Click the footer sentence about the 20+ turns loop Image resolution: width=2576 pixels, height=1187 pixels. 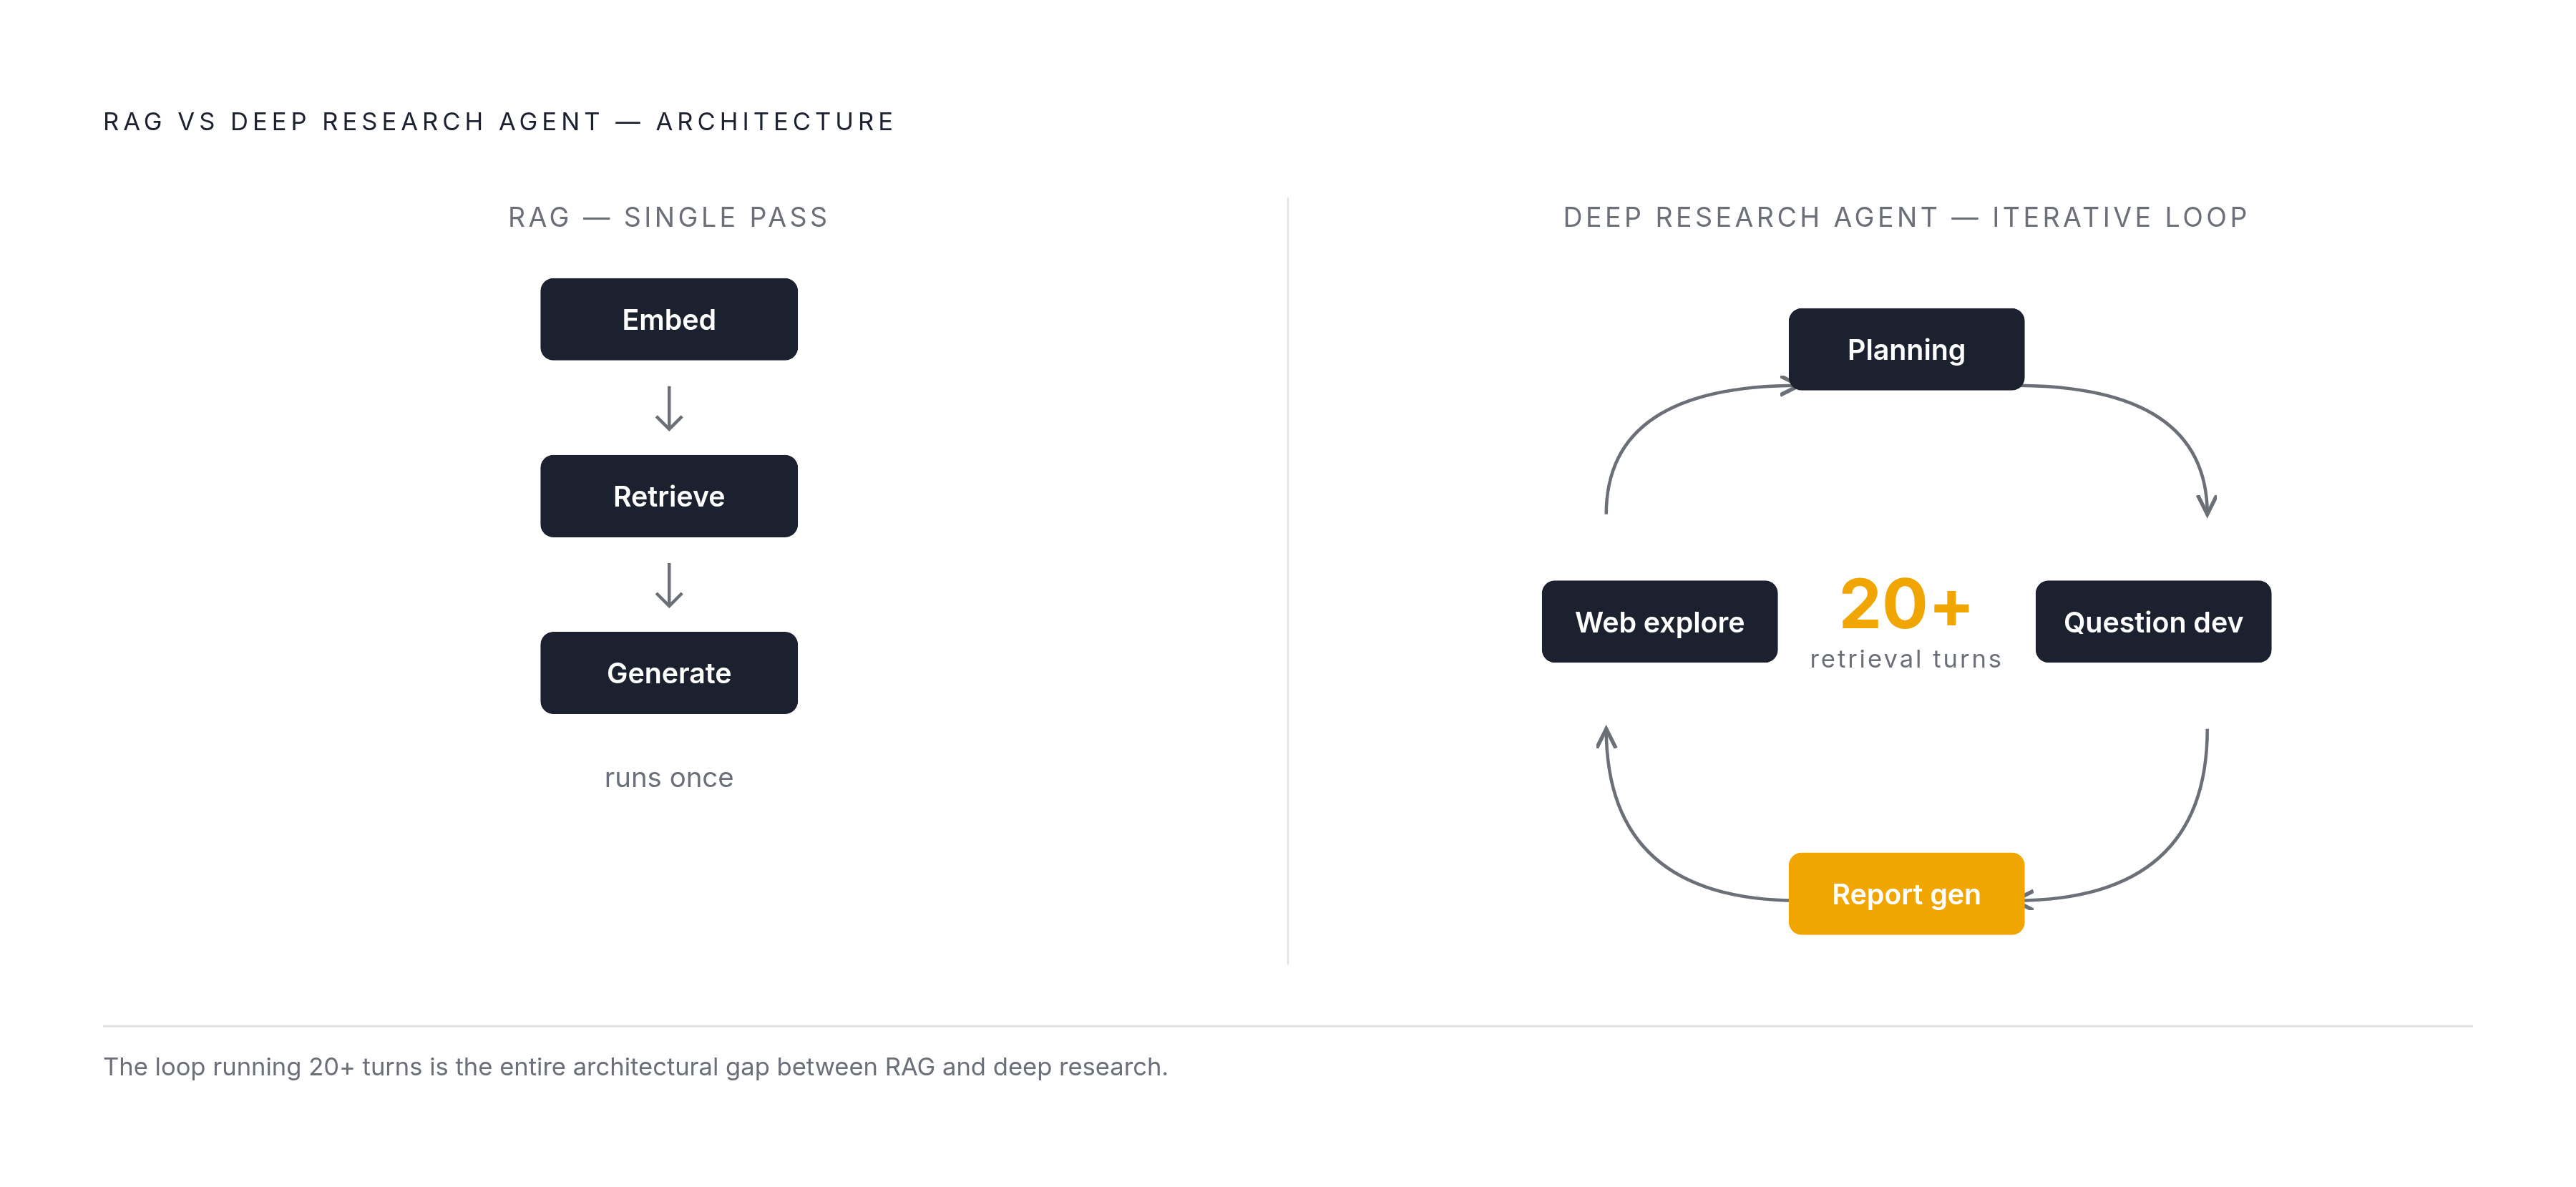coord(636,1067)
